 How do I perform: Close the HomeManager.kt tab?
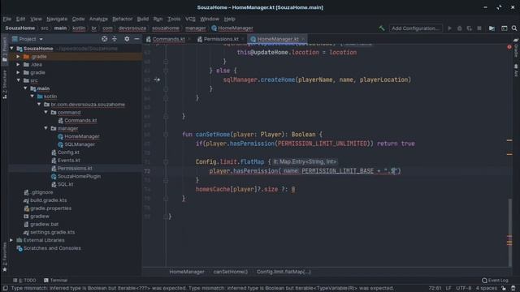coord(303,39)
